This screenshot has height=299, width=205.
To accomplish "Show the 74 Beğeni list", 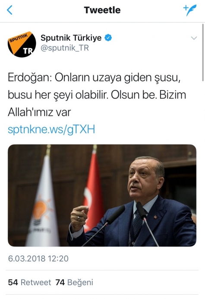I will [74, 283].
